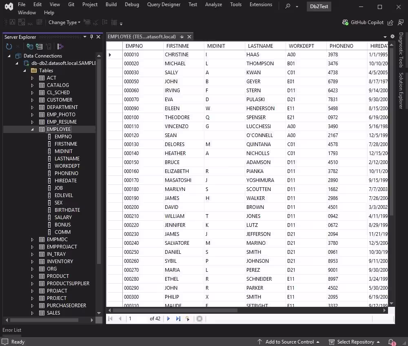This screenshot has width=408, height=346.
Task: Open Server Explorer window position dropdown
Action: (x=85, y=37)
